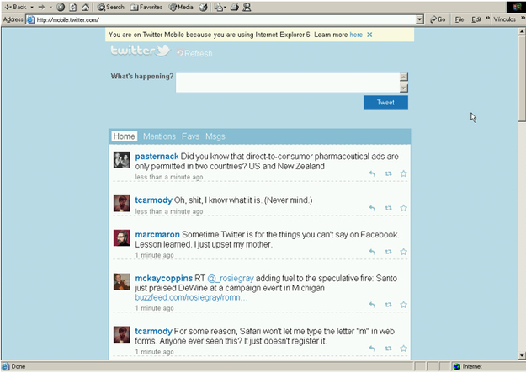Click the Twitter logo
The width and height of the screenshot is (526, 373).
click(x=141, y=51)
